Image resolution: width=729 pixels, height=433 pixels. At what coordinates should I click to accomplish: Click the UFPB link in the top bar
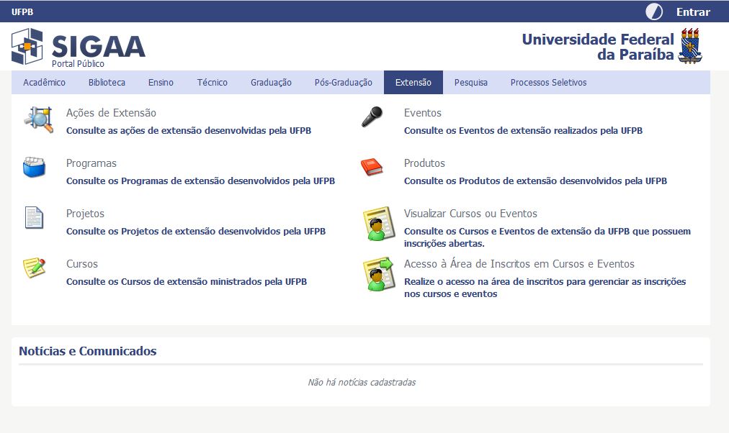(x=21, y=11)
